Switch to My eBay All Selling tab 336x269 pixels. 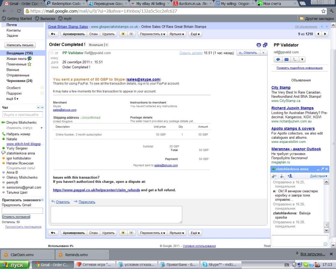150,4
